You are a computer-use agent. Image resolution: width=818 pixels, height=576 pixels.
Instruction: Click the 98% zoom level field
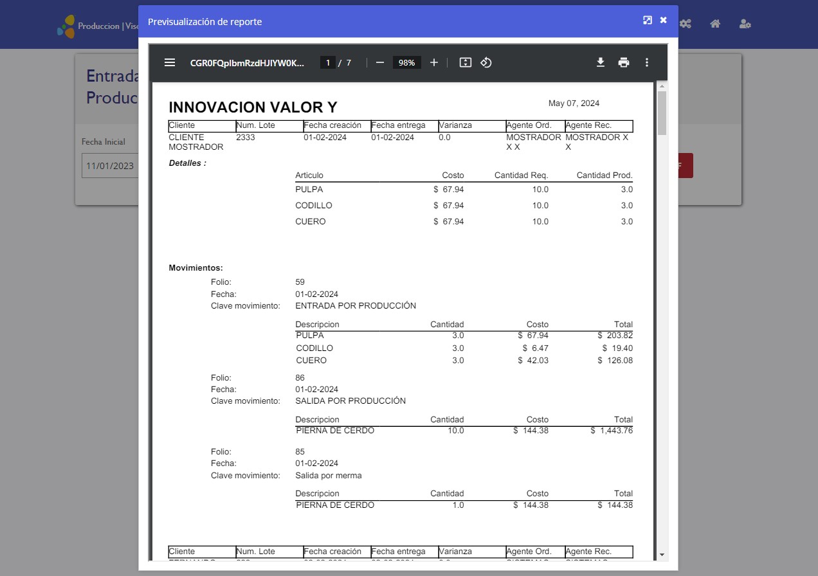pos(406,62)
